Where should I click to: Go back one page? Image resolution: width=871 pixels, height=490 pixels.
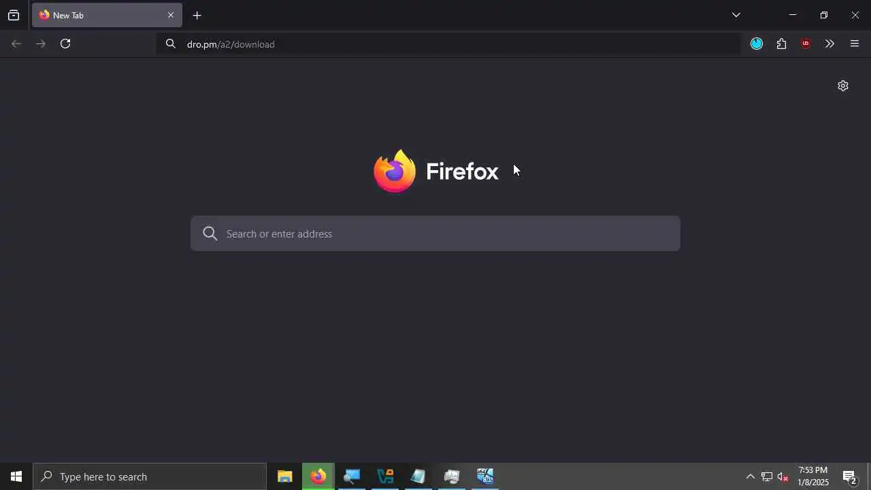(16, 44)
